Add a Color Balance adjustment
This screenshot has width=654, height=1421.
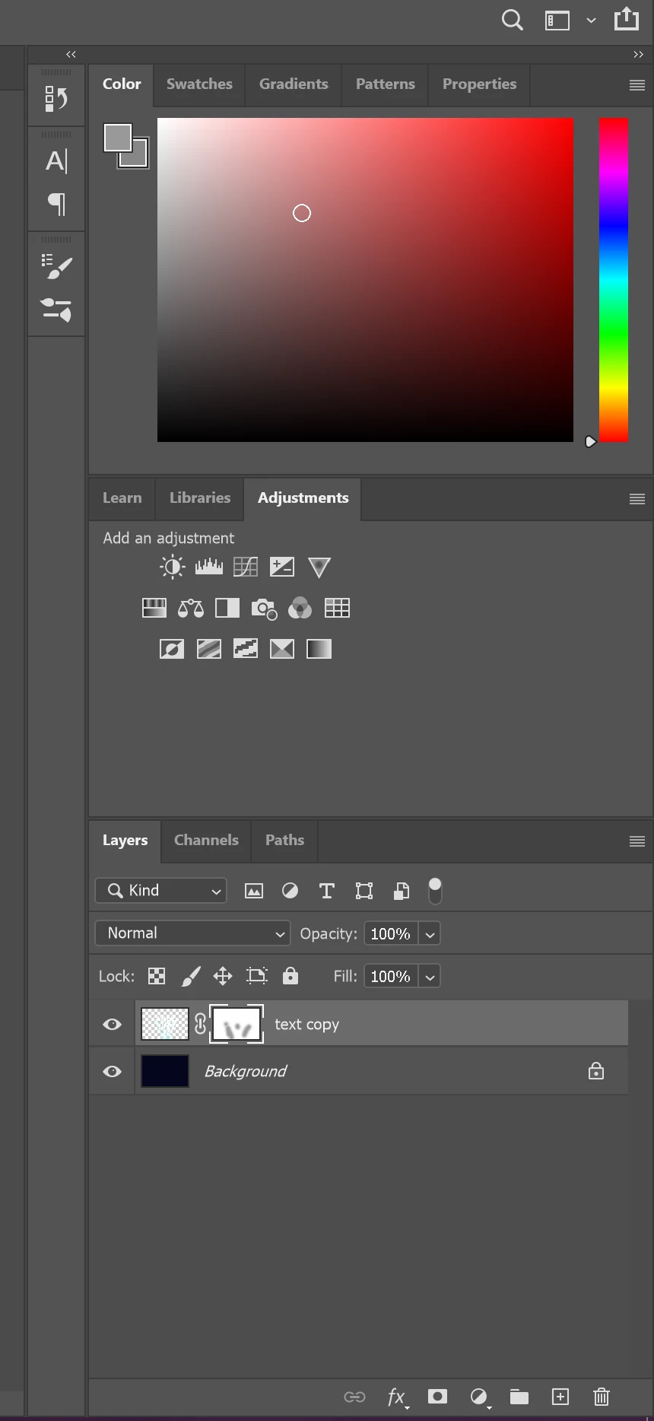point(191,608)
